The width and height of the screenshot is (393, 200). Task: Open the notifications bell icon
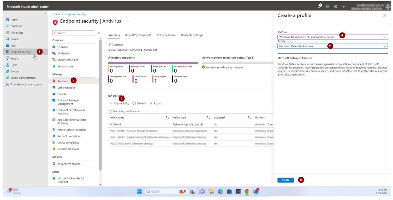click(319, 7)
